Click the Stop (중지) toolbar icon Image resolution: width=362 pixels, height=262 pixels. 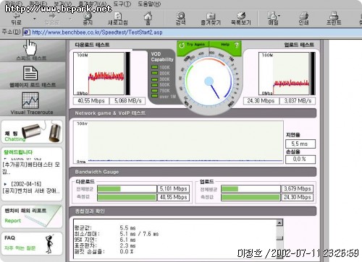click(88, 16)
